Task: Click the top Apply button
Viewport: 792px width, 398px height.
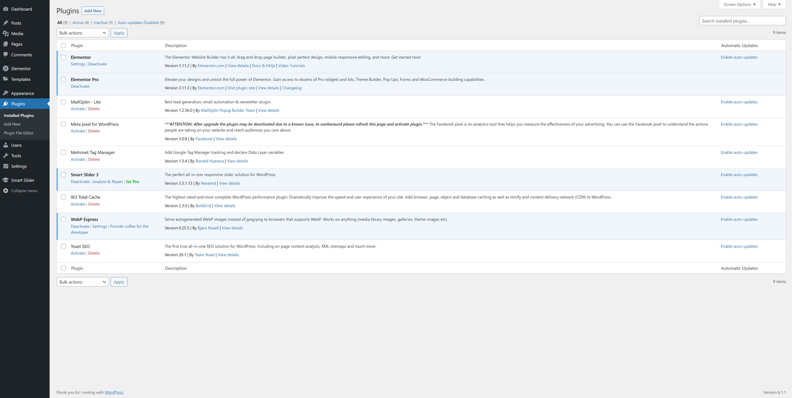Action: point(119,33)
